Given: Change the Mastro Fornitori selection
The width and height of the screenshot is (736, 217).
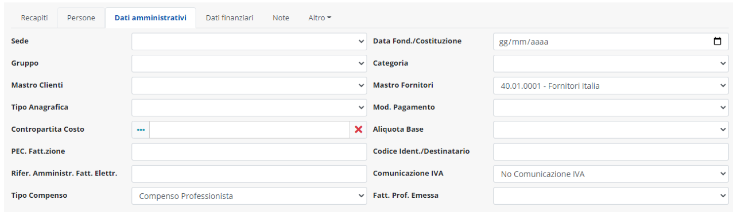Looking at the screenshot, I should (611, 86).
